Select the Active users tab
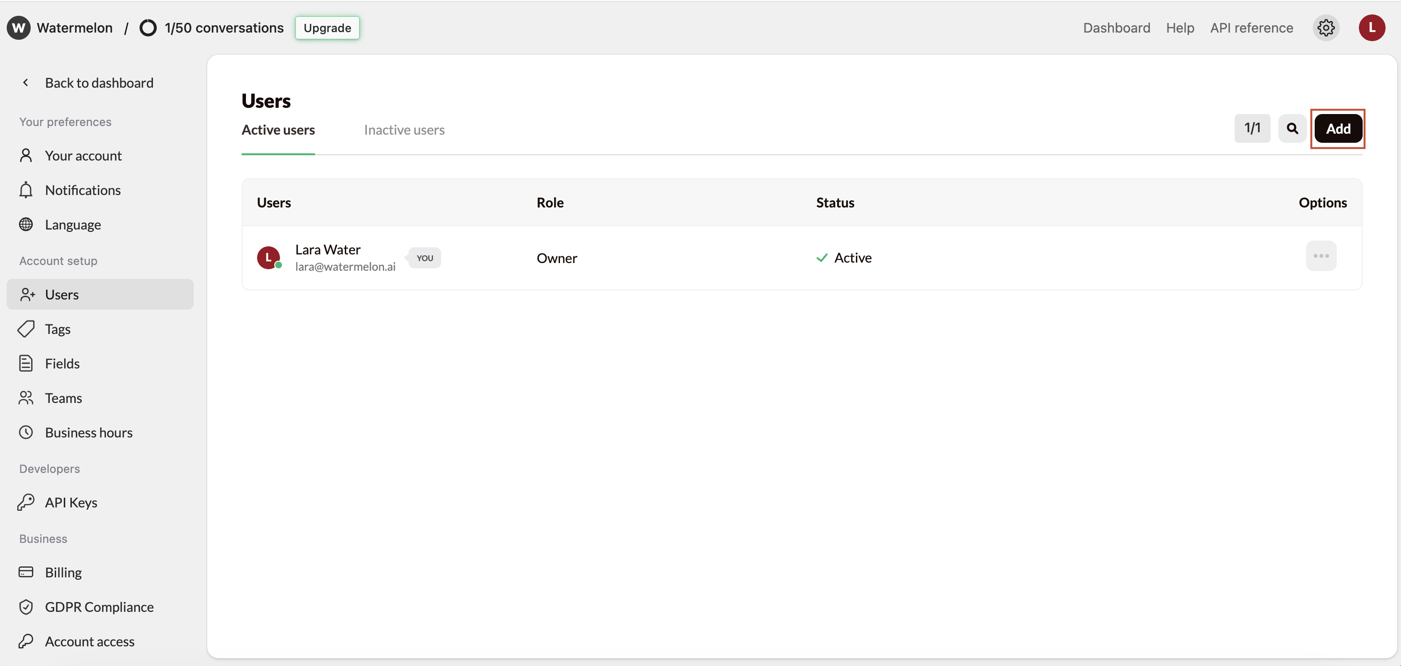 tap(278, 130)
